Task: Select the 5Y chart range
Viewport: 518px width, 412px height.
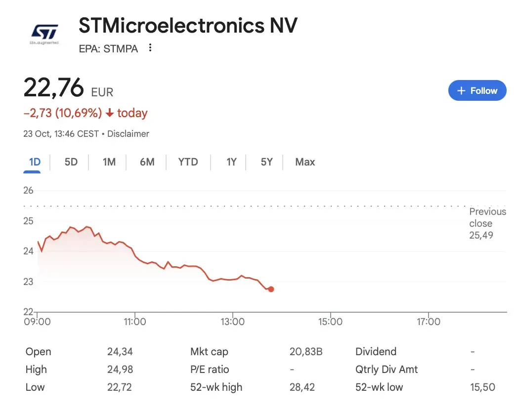Action: point(265,162)
